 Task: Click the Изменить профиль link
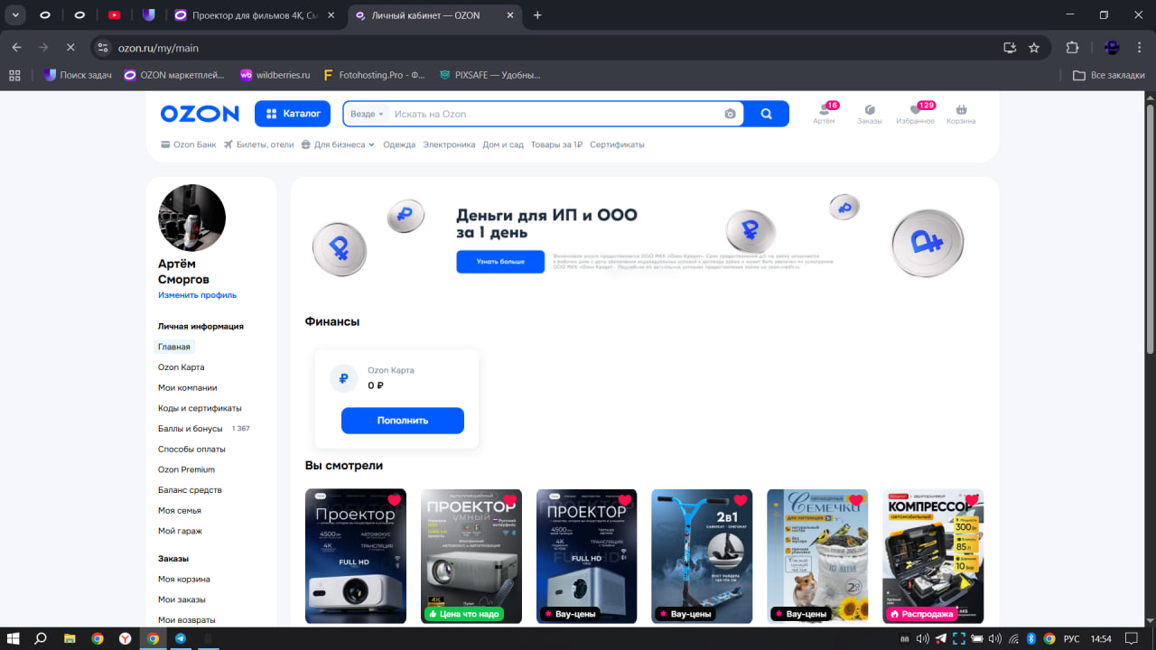click(x=198, y=295)
